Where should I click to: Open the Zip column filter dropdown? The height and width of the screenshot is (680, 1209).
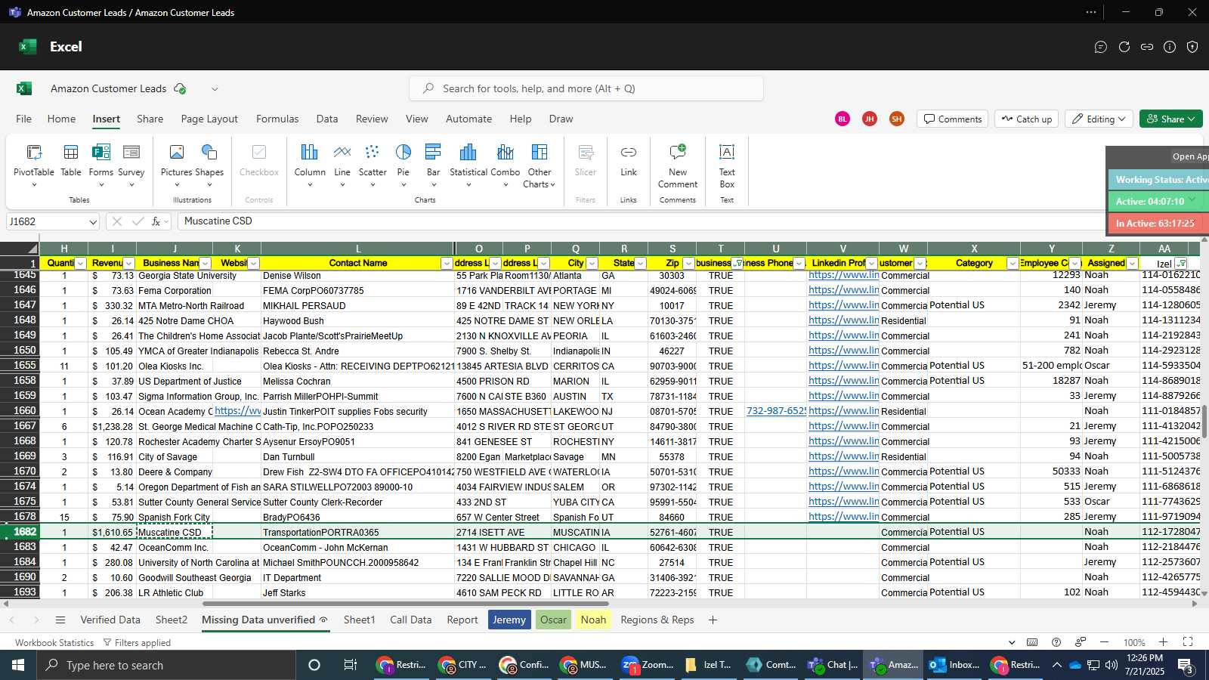688,263
